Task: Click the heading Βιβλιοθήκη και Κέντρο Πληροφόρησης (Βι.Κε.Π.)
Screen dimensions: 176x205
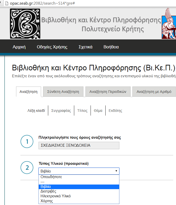Action: [94, 68]
